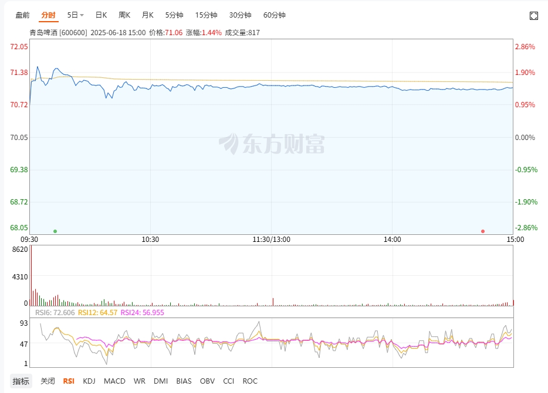Select the WR indicator
548x393 pixels.
click(x=140, y=381)
